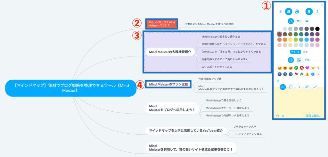Open the emoji icons section

point(291,60)
